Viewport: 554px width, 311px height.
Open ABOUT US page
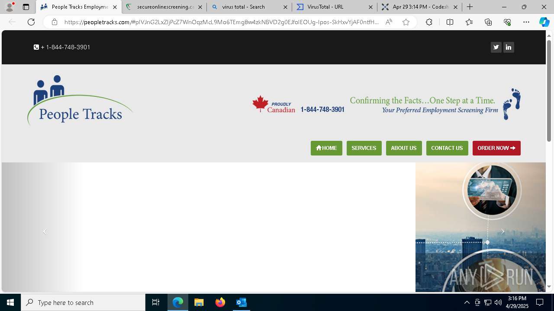[404, 148]
